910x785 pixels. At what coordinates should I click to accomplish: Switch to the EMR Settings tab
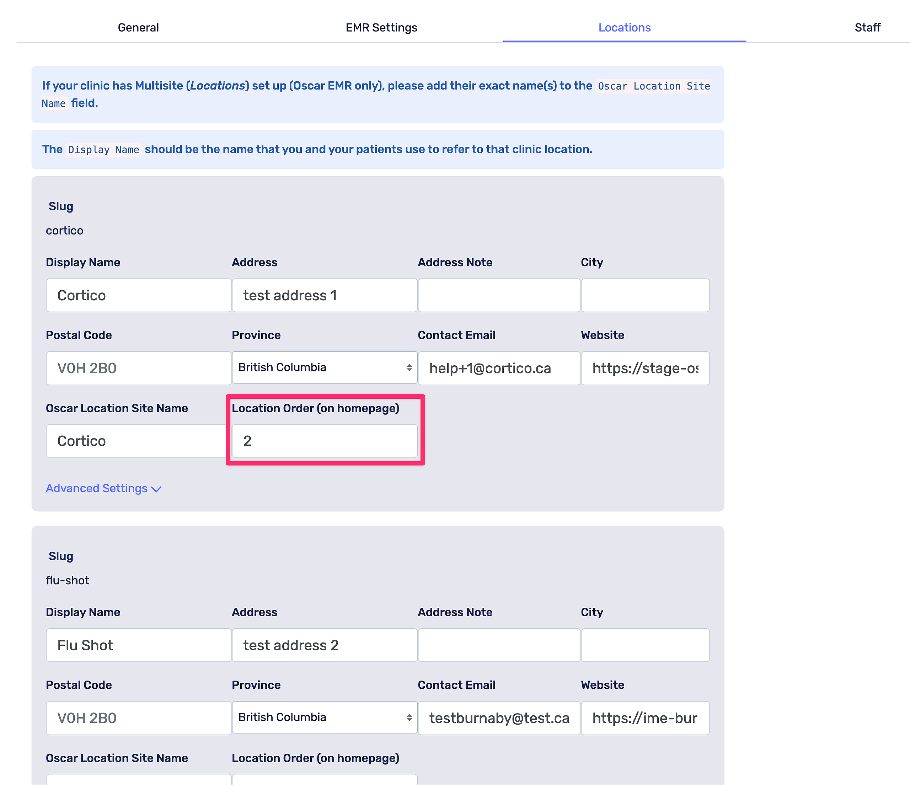coord(381,27)
